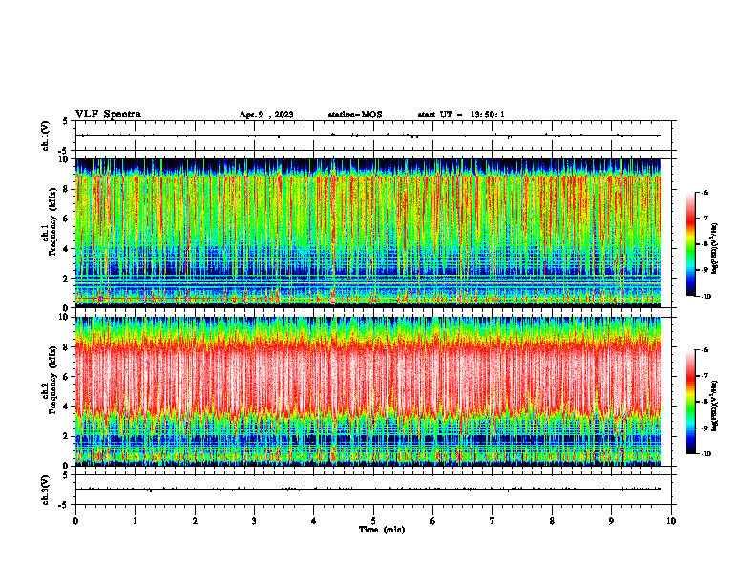Click the "-5" tick on ch.3(V) axis
Viewport: 756px width, 584px height.
(x=64, y=505)
